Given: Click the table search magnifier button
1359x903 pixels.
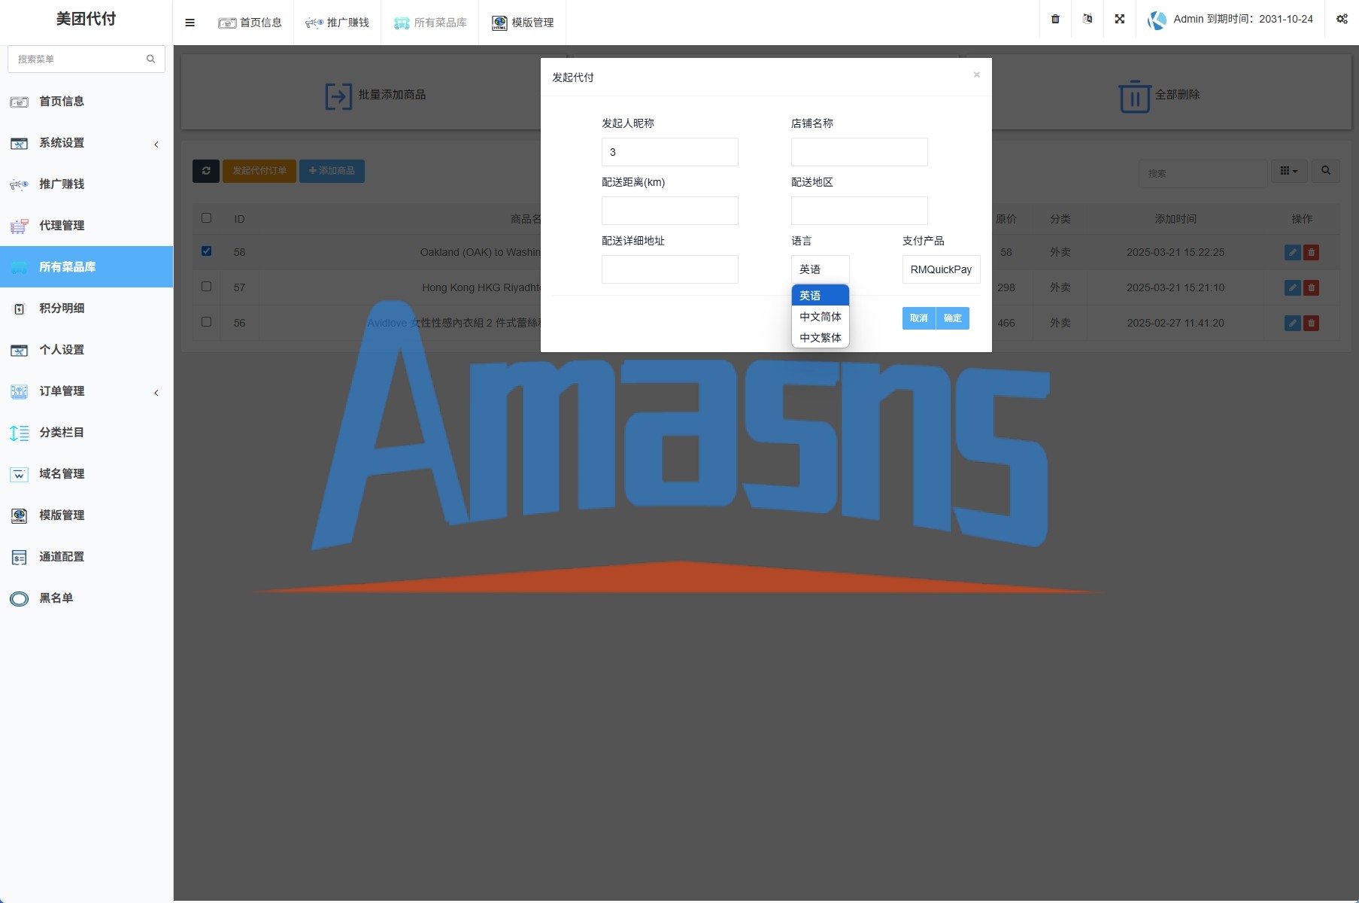Looking at the screenshot, I should pos(1326,171).
